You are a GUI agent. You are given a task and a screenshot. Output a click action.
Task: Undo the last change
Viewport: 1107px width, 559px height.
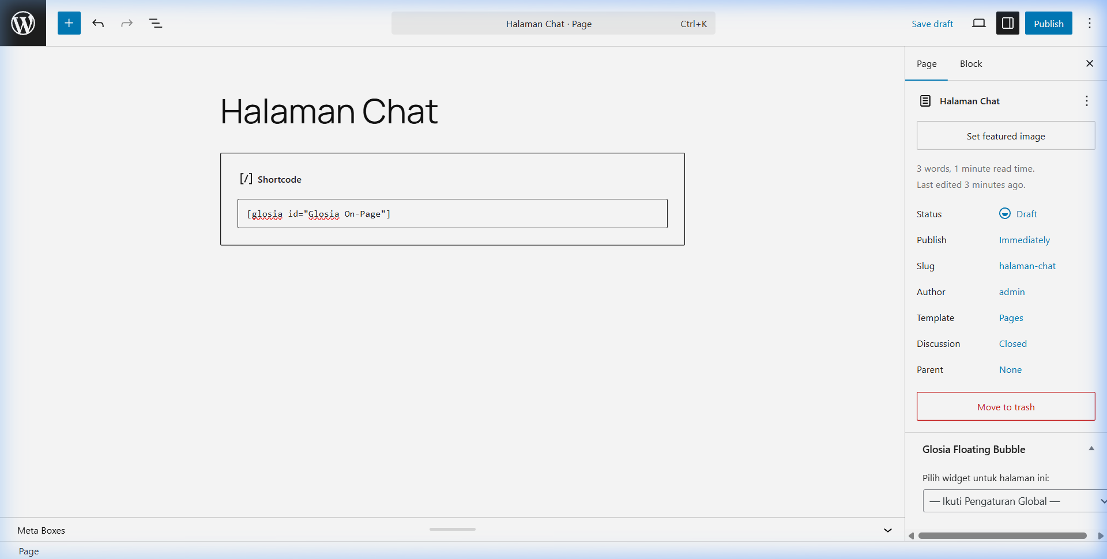(x=98, y=23)
